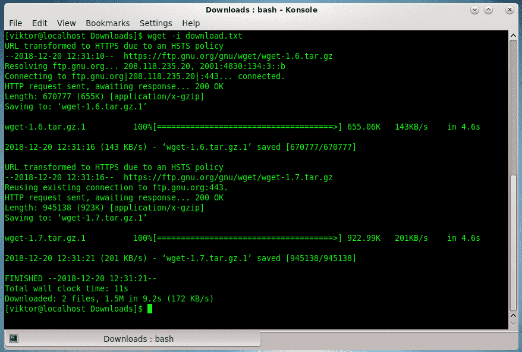Open the View menu
The image size is (522, 352).
pos(66,23)
